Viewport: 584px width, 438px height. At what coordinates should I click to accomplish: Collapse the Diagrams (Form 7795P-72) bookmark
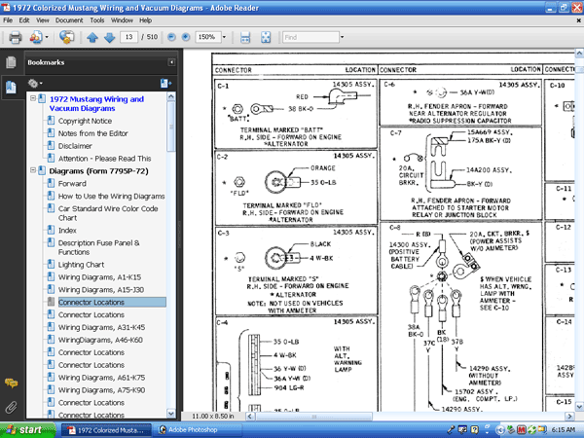point(33,170)
